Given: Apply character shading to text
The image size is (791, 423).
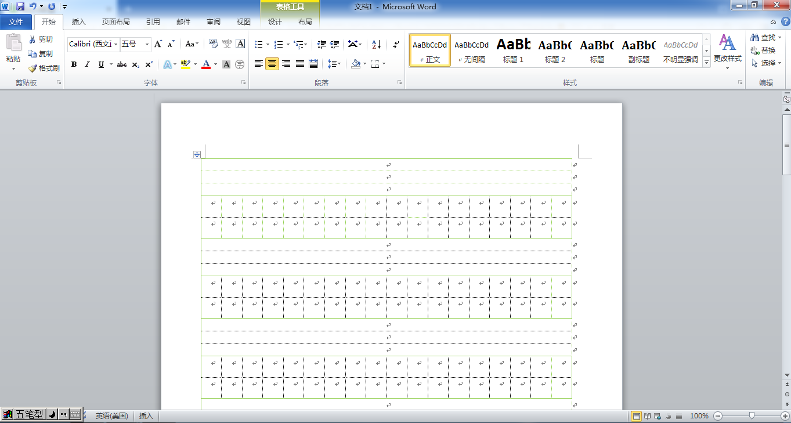Looking at the screenshot, I should 226,64.
